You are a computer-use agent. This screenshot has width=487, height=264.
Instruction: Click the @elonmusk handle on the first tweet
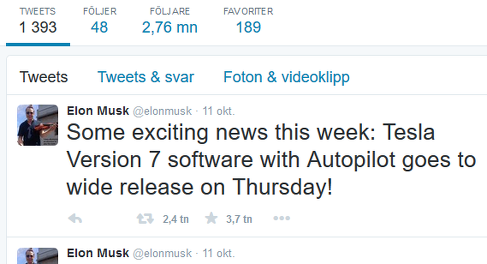click(162, 111)
